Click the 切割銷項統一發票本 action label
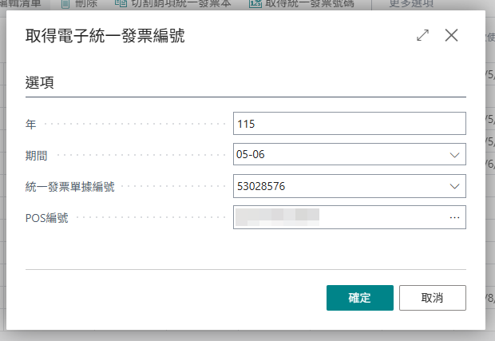This screenshot has height=341, width=495. [181, 4]
